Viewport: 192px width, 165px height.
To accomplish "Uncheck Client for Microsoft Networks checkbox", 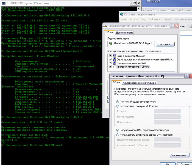I will (x=110, y=56).
